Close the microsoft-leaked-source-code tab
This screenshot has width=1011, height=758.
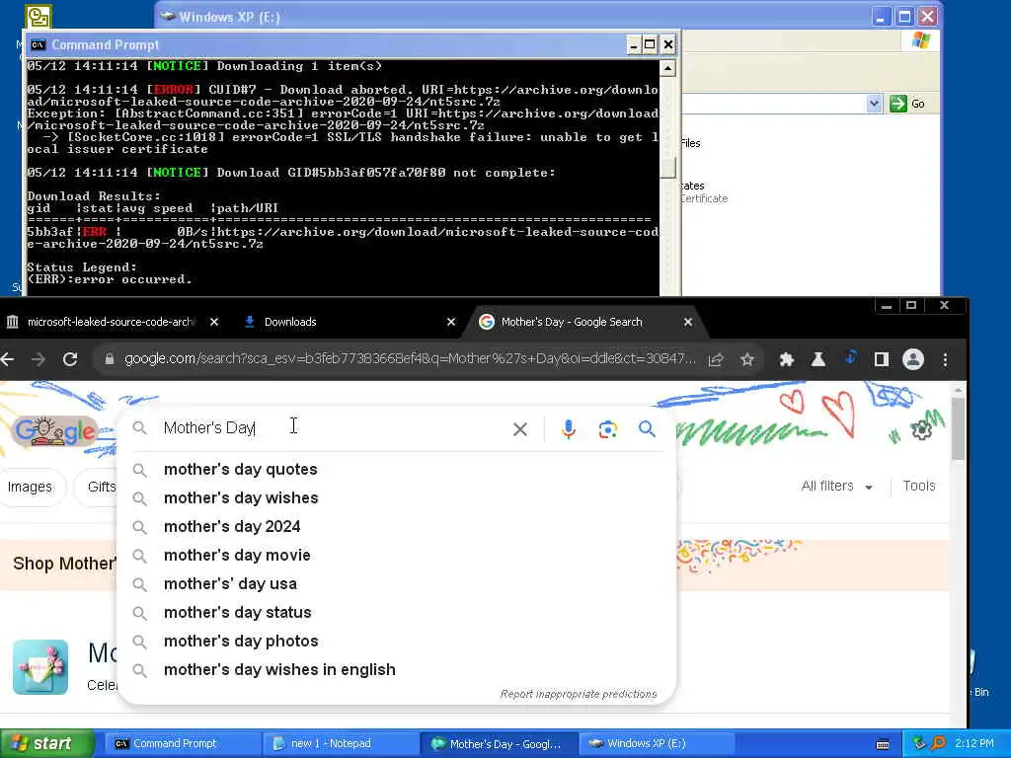pos(214,322)
